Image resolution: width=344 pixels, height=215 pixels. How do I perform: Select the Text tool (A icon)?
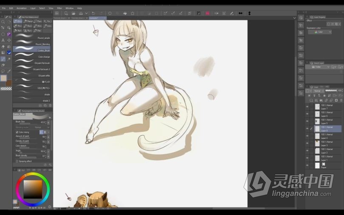point(3,40)
